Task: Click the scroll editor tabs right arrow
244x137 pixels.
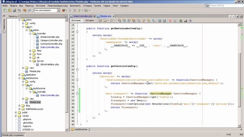Action: pyautogui.click(x=233, y=16)
